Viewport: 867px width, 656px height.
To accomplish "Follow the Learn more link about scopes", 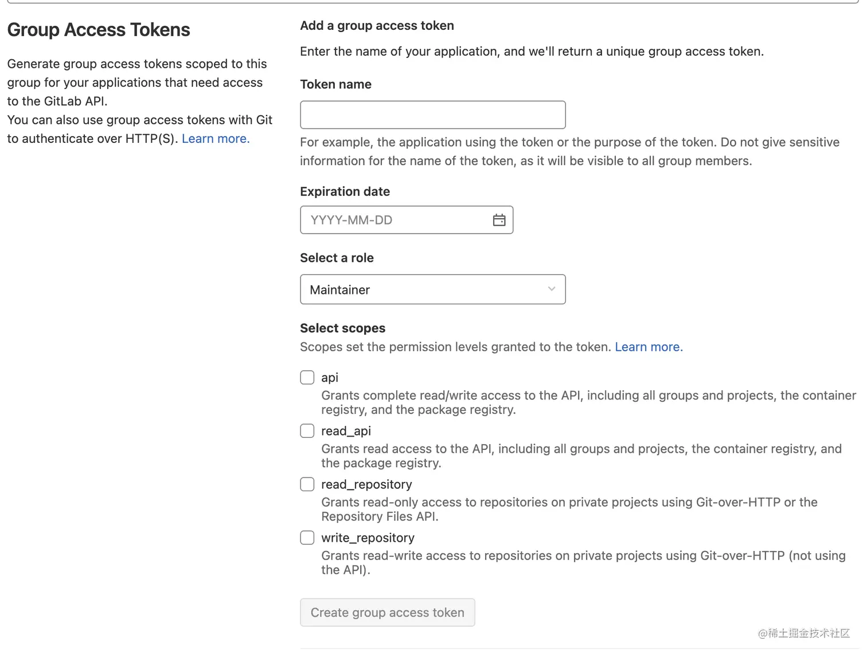I will tap(649, 347).
